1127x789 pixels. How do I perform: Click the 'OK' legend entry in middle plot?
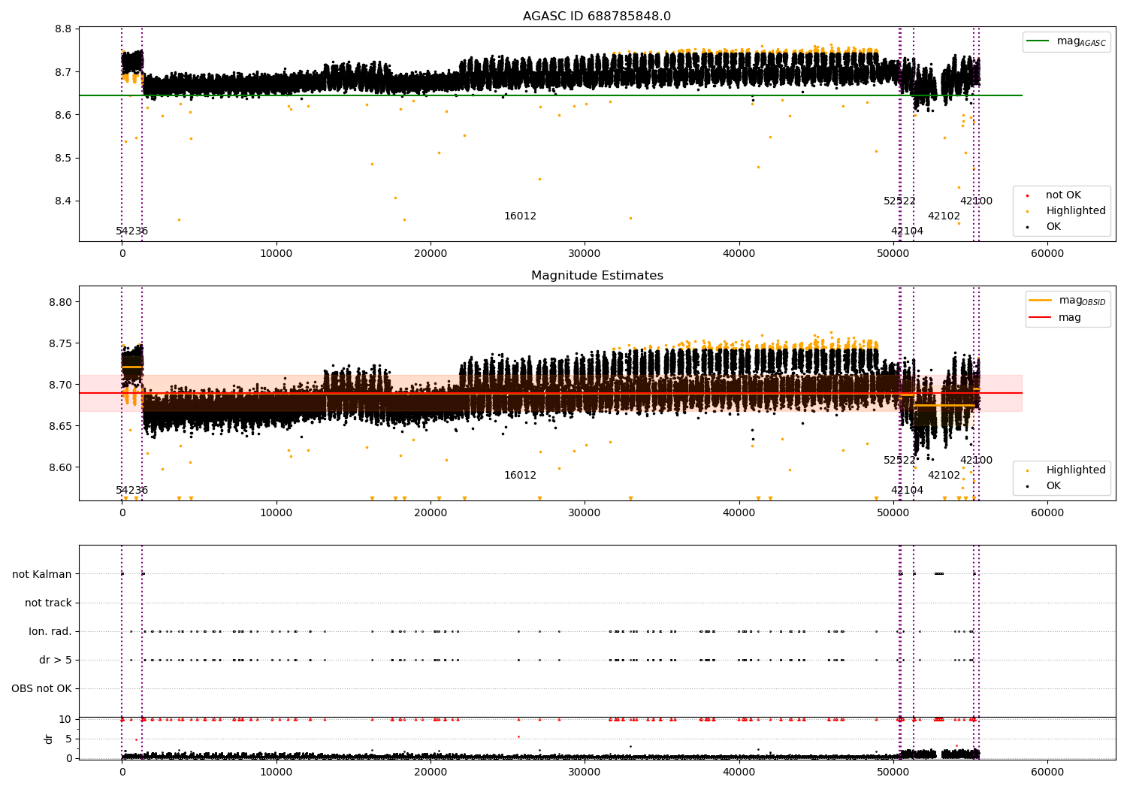[x=1053, y=486]
